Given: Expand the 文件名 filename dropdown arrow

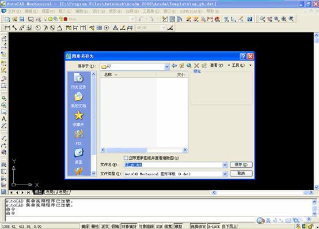Looking at the screenshot, I should [x=225, y=164].
